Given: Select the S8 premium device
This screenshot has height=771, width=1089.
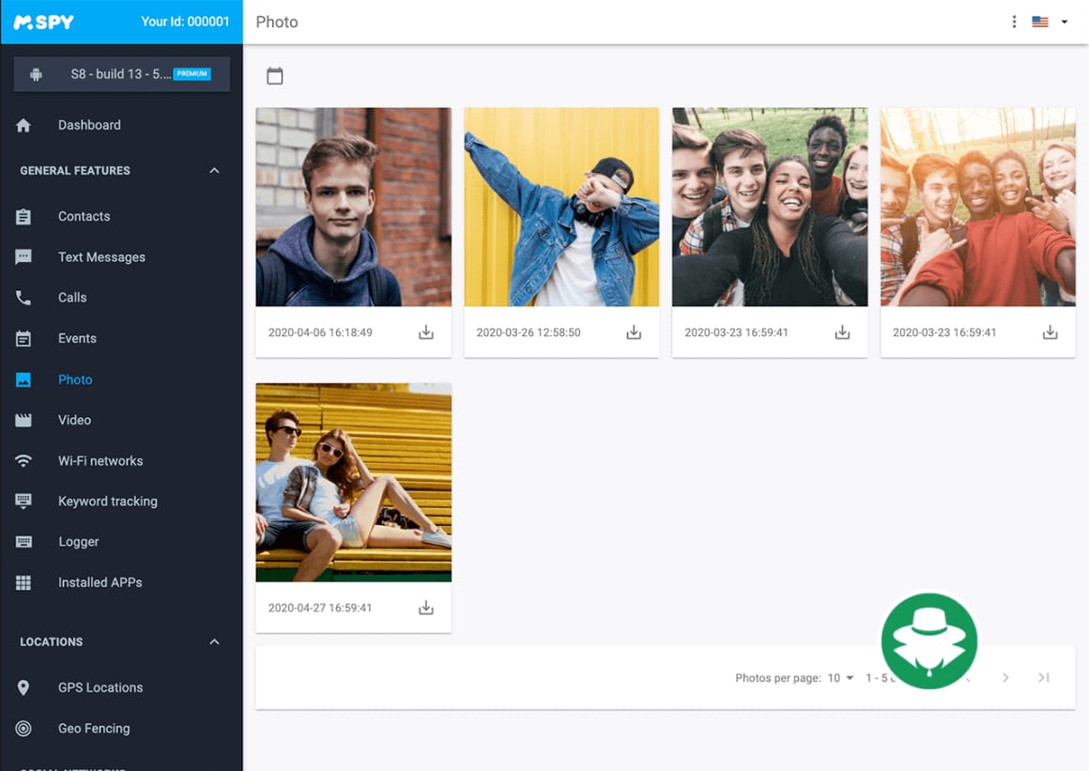Looking at the screenshot, I should coord(121,74).
